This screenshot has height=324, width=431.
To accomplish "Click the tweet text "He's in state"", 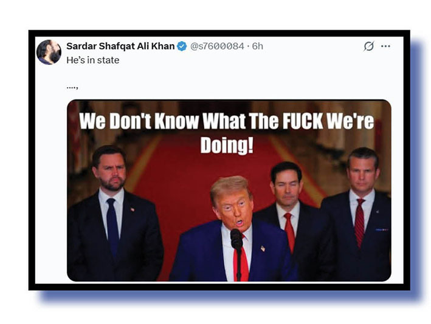I will (x=92, y=60).
